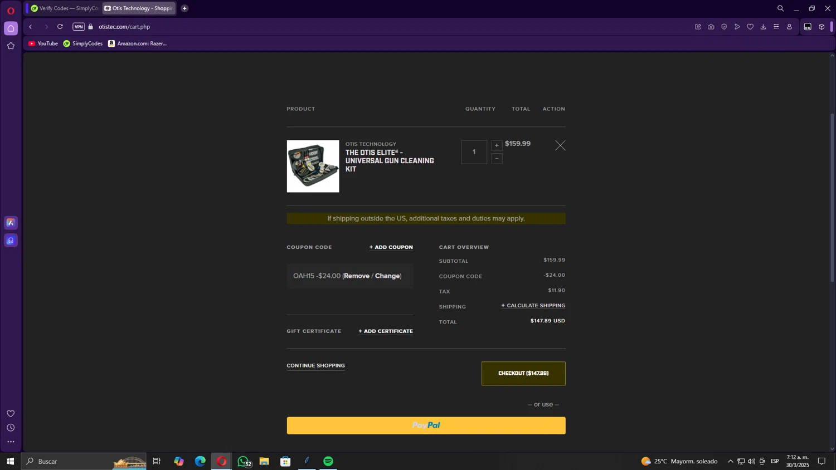The width and height of the screenshot is (836, 470).
Task: Select the Otis Technology Shopping tab
Action: coord(139,8)
